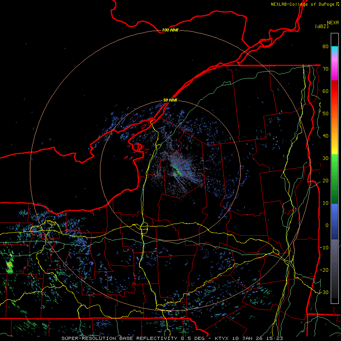Viewport: 341px width, 341px height.
Task: Click the 50 value on the dBZ scale
Action: click(x=325, y=114)
